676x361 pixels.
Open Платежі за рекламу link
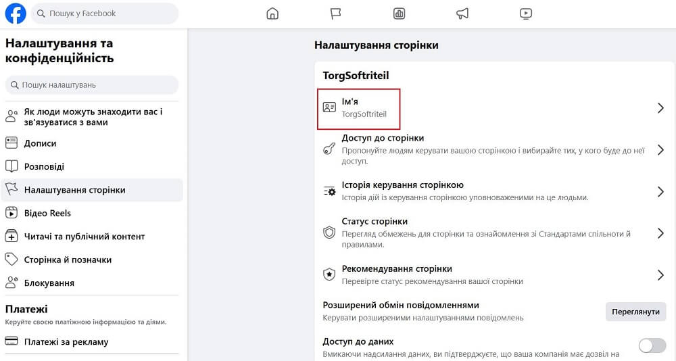point(66,342)
